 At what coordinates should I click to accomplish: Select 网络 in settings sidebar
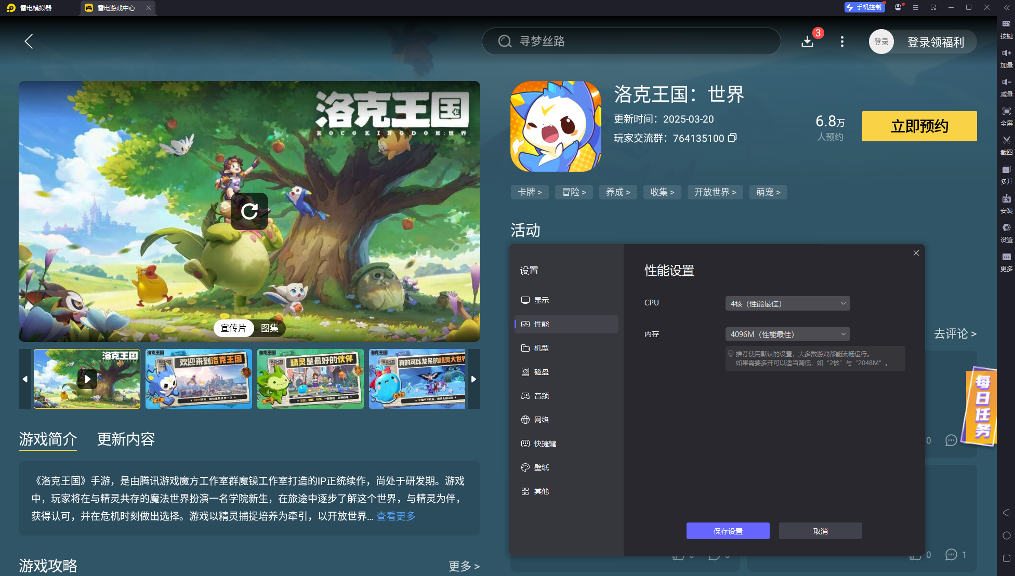tap(566, 420)
